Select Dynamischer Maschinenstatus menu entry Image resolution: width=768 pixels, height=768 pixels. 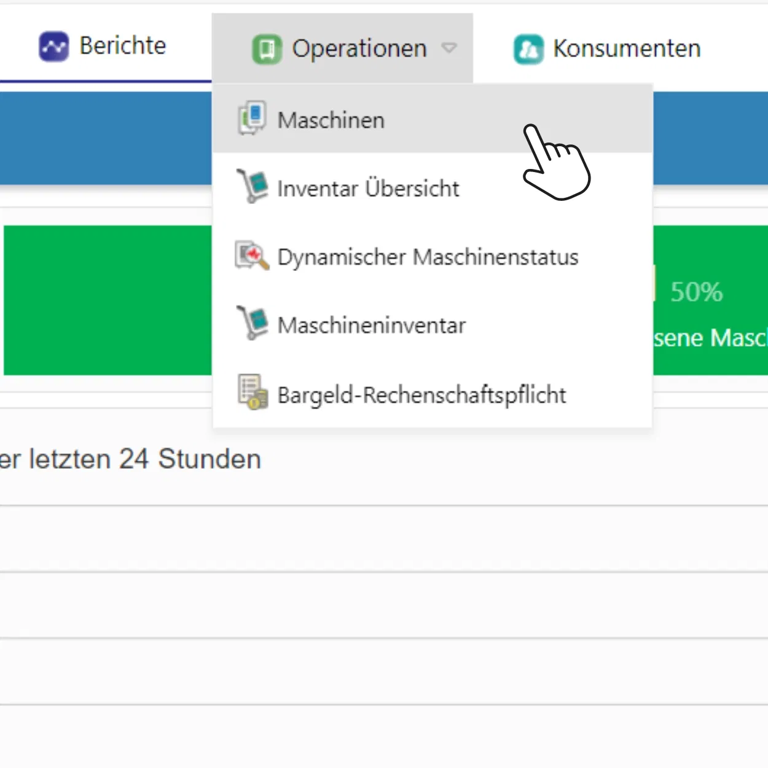[428, 257]
